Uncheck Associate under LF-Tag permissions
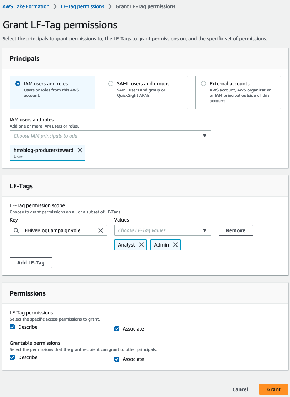The image size is (290, 397). coord(117,329)
